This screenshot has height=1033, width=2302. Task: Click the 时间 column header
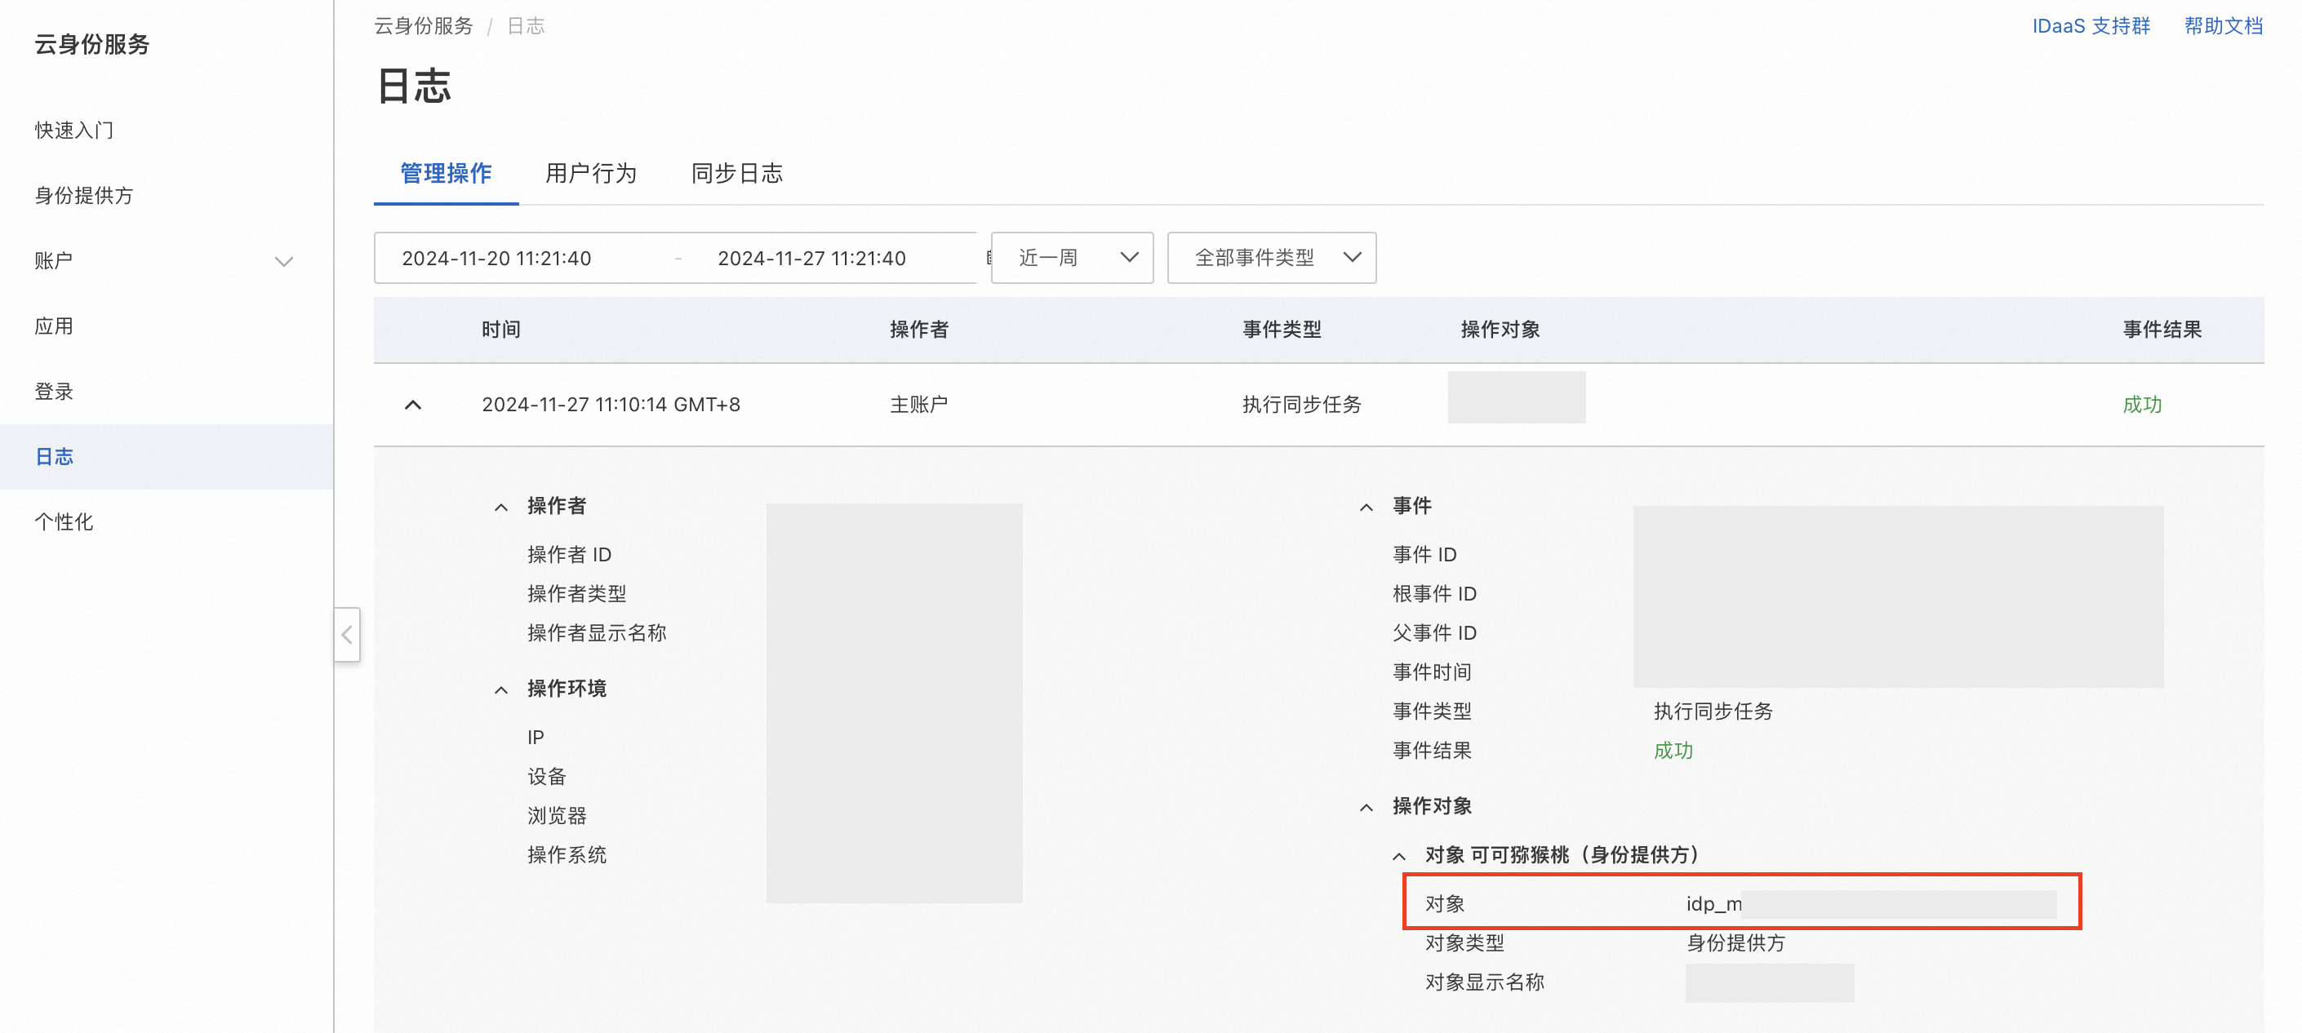coord(501,330)
